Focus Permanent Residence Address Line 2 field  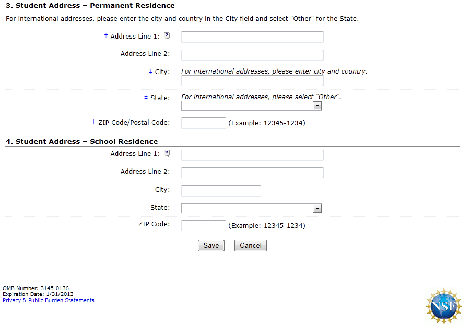coord(252,55)
